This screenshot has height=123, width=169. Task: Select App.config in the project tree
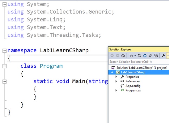(133, 86)
